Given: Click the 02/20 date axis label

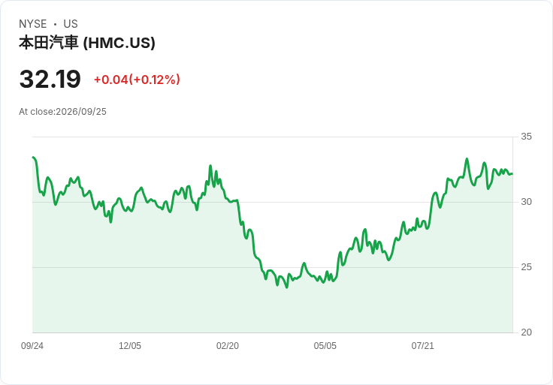Looking at the screenshot, I should click(x=228, y=346).
